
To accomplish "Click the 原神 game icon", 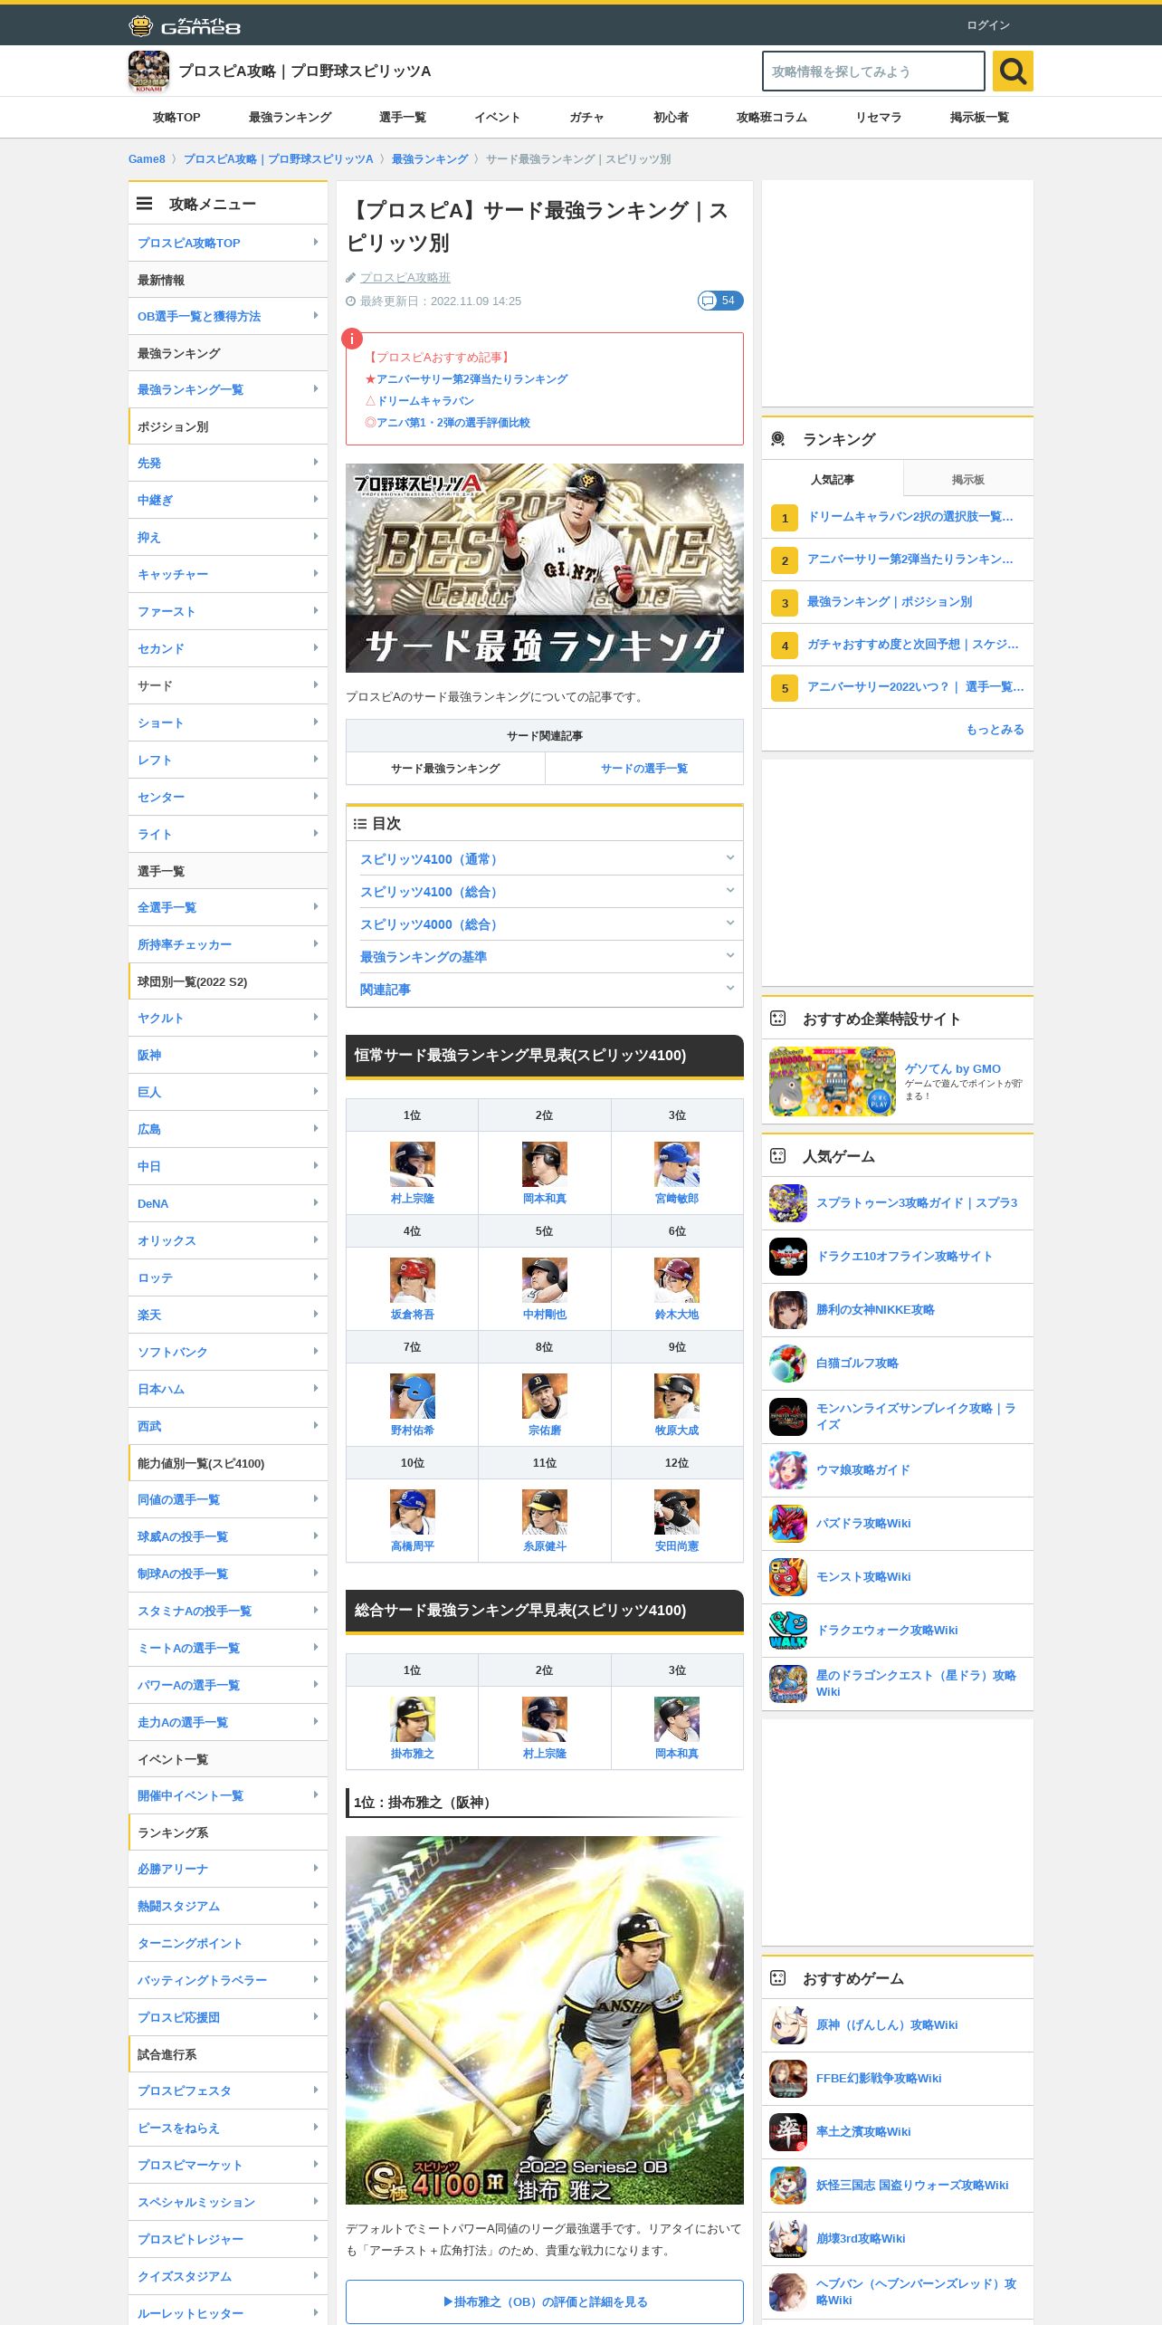I will coord(788,2025).
